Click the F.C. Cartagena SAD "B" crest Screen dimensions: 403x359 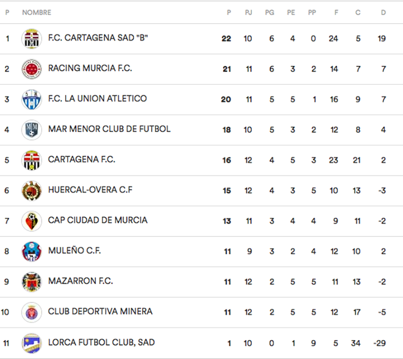pos(32,38)
